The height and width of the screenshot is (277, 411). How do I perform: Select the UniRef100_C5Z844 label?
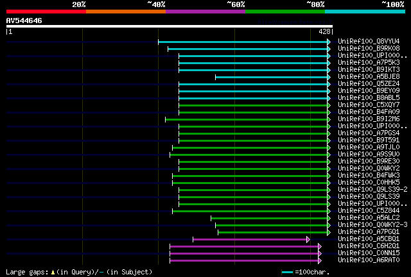point(369,210)
